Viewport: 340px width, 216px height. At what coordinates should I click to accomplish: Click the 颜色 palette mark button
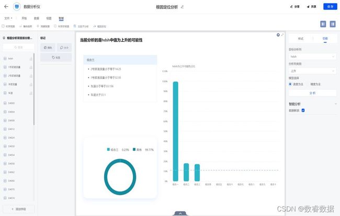48,48
